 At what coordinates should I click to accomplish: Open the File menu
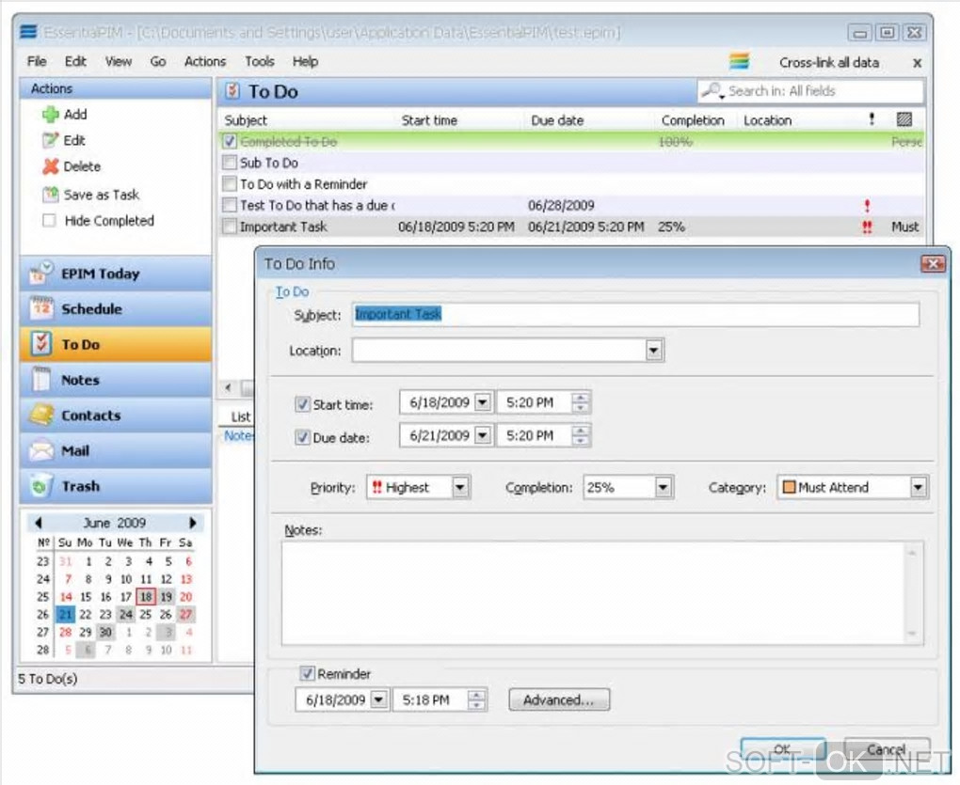click(37, 61)
